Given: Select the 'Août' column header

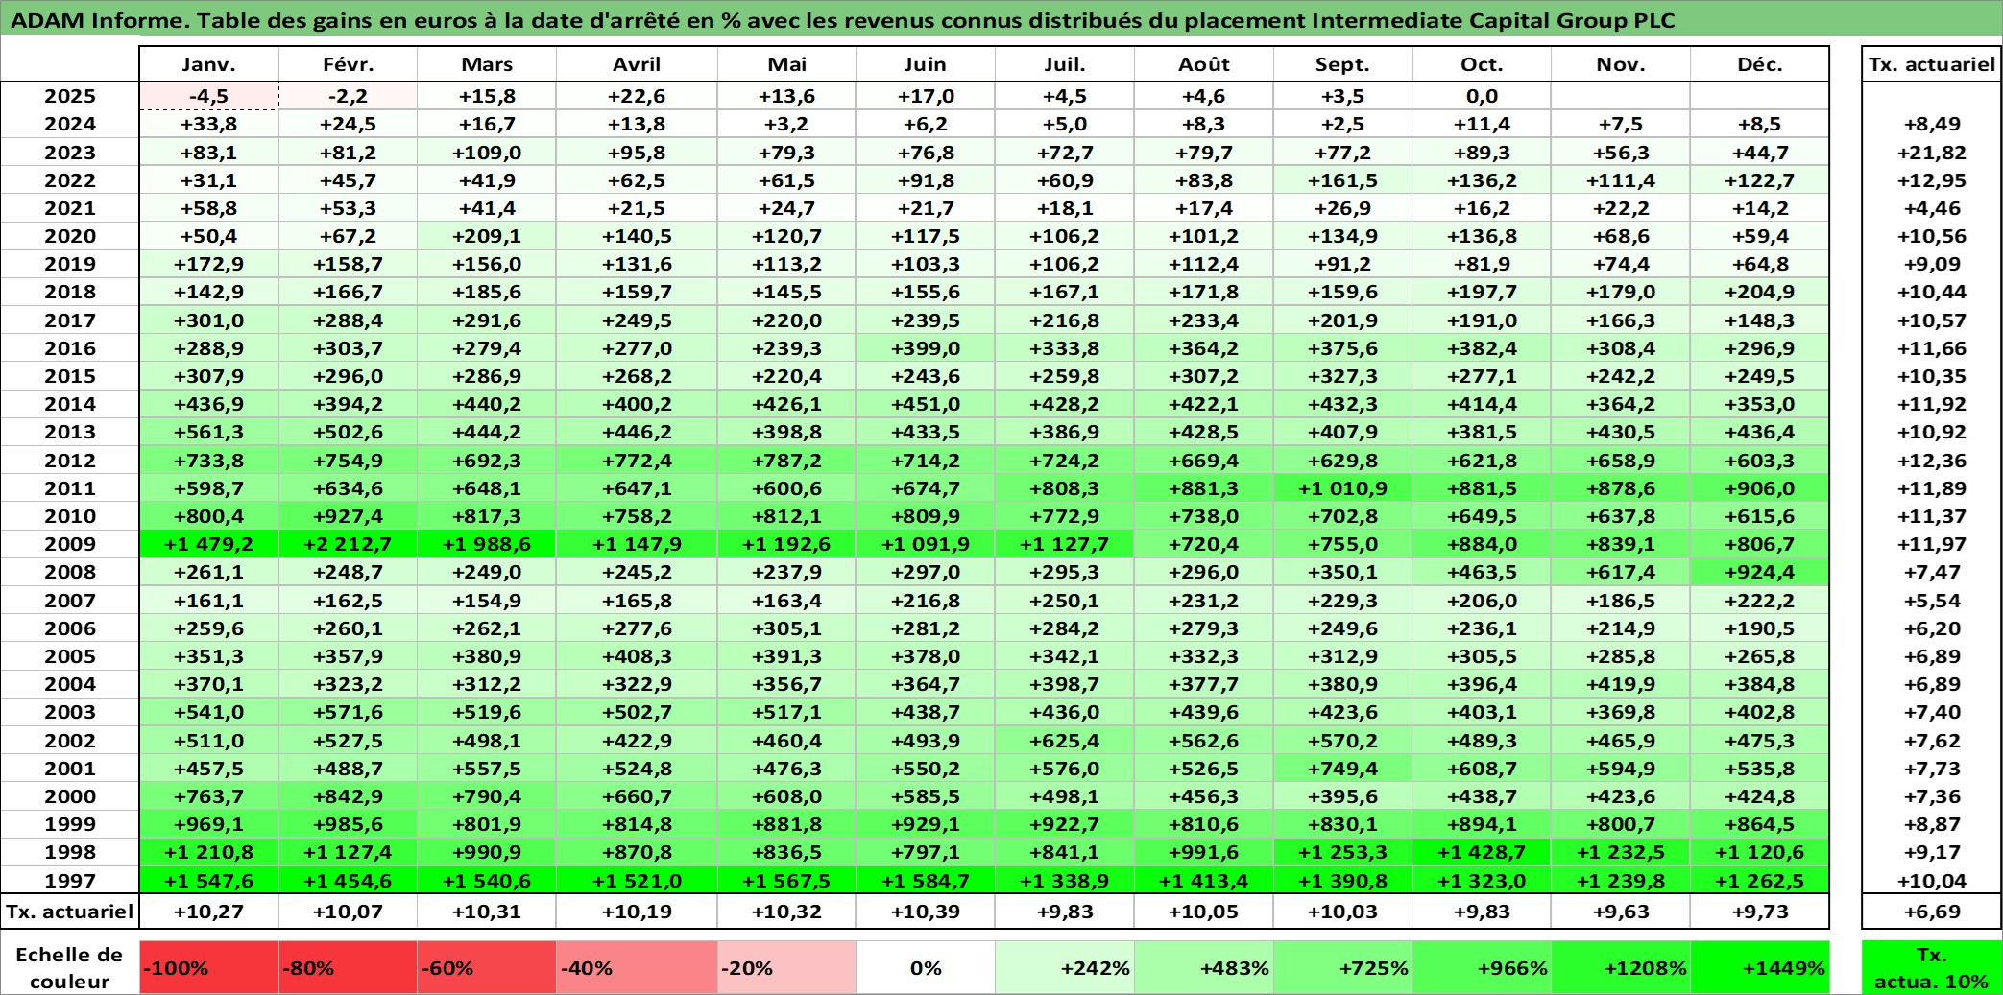Looking at the screenshot, I should coord(1203,64).
